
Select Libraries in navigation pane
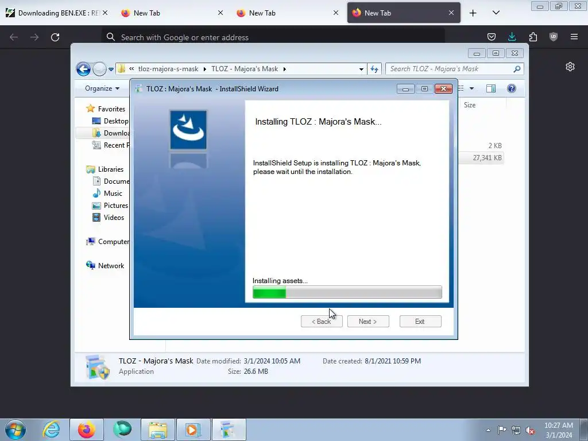click(105, 169)
